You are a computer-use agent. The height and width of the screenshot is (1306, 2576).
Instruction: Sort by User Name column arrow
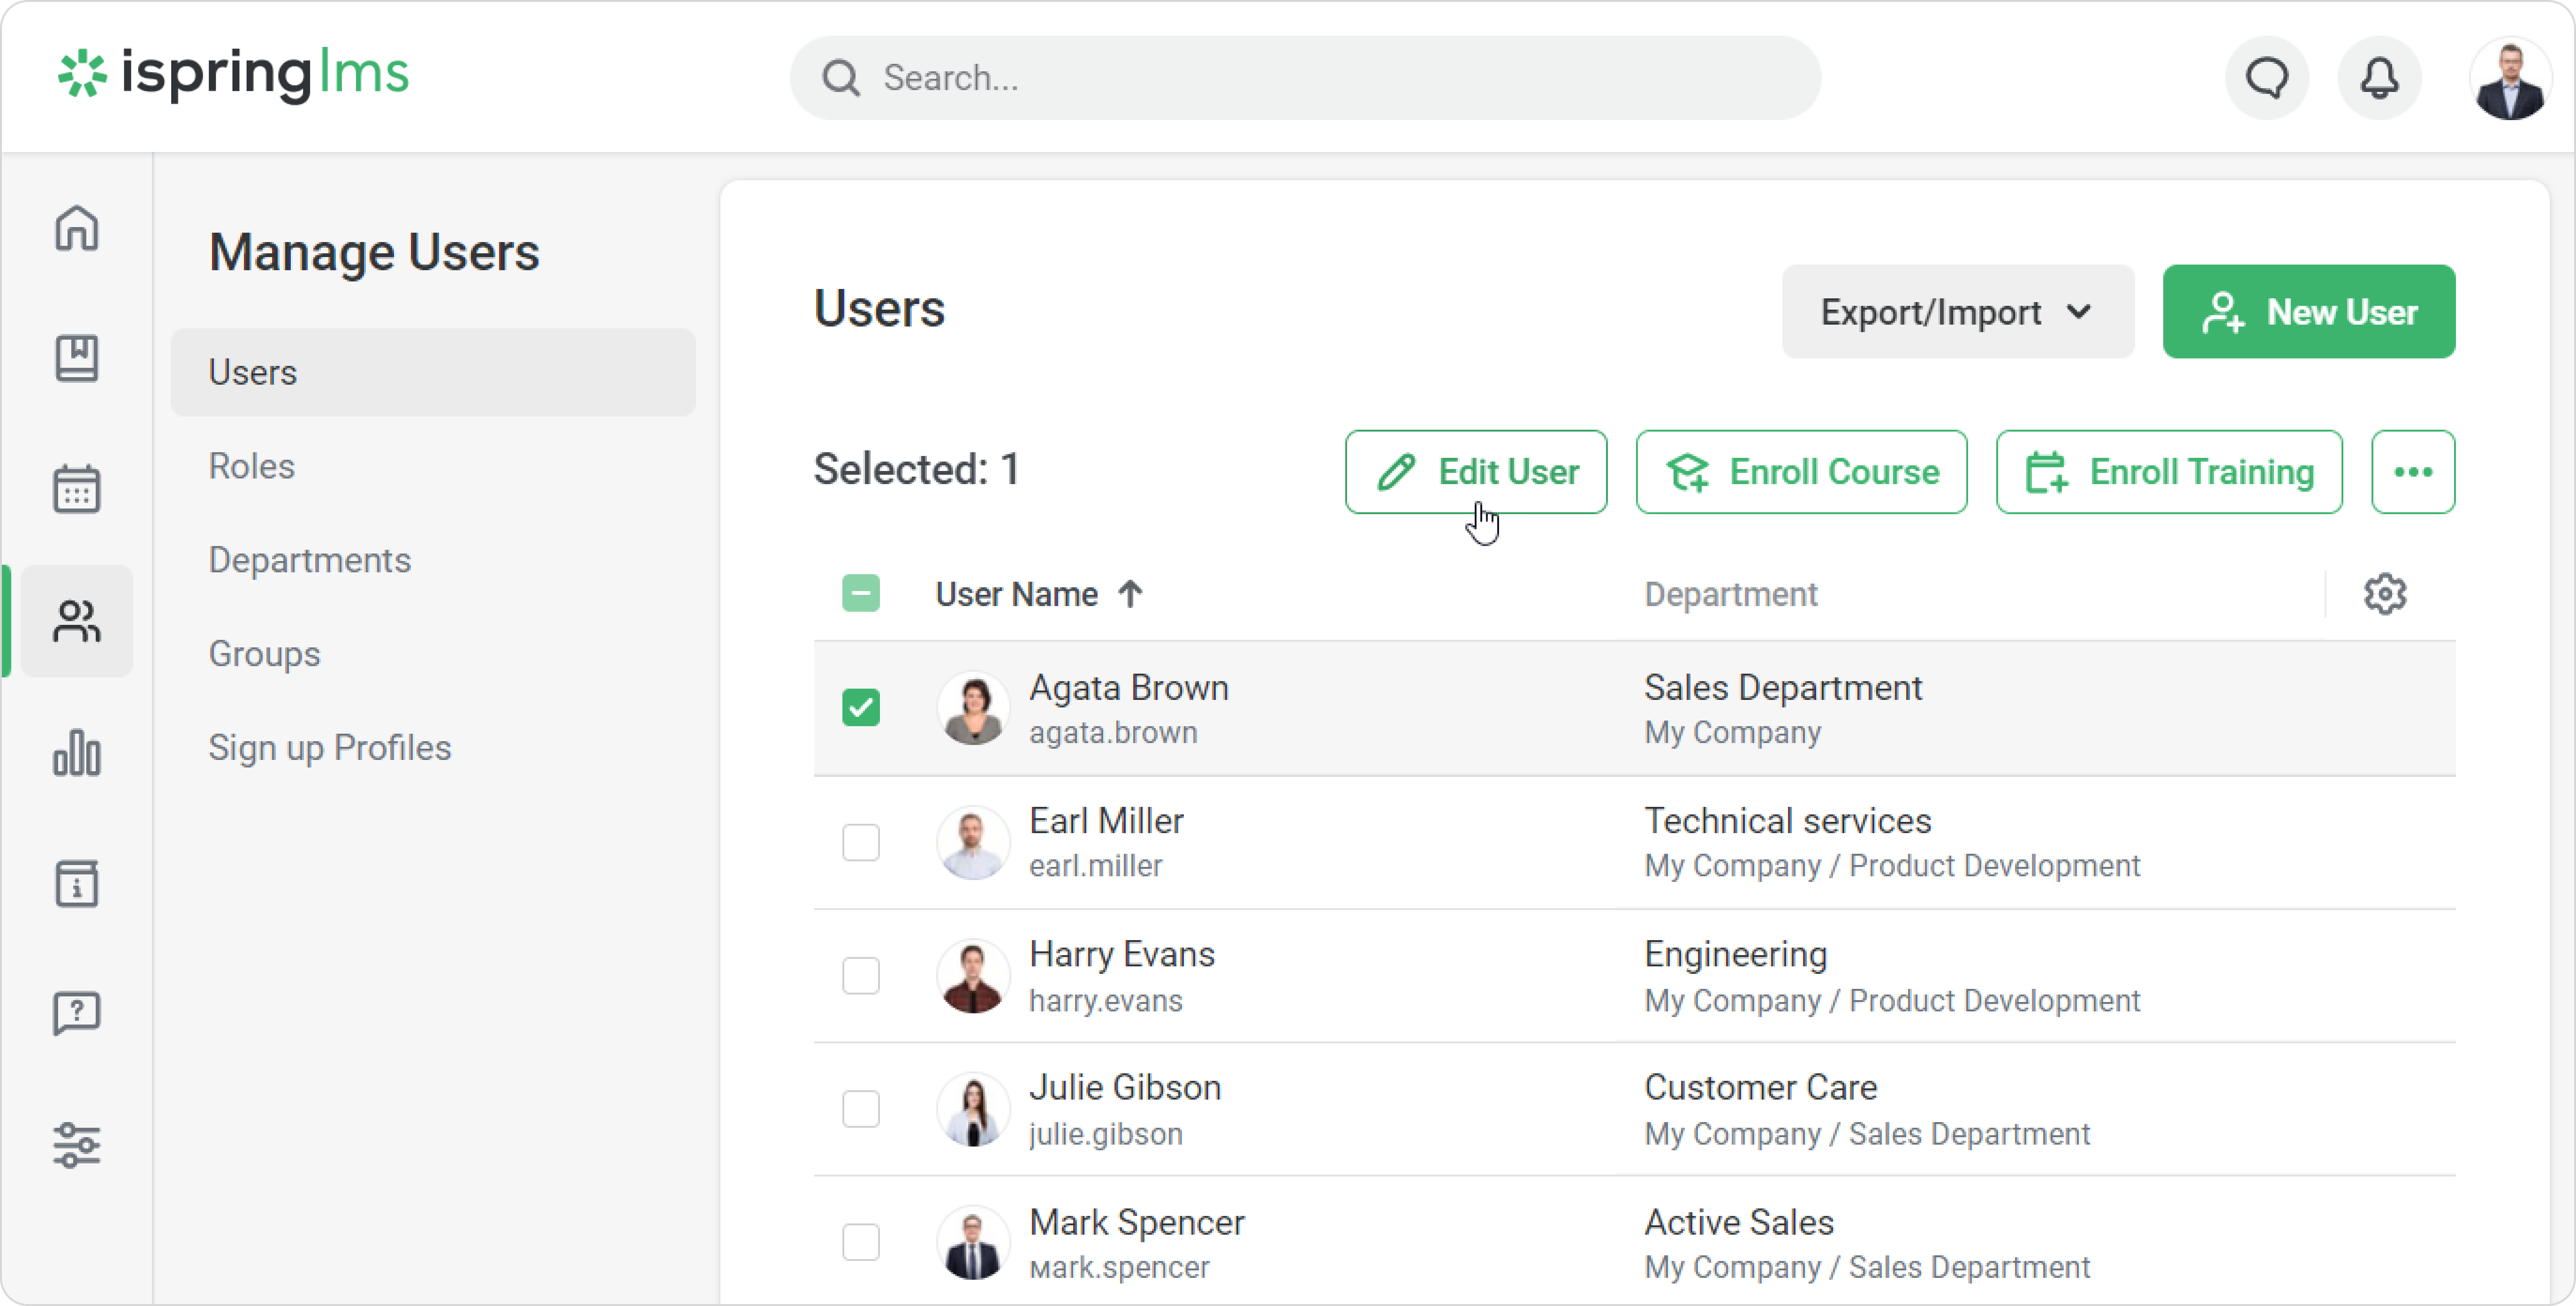click(1130, 594)
